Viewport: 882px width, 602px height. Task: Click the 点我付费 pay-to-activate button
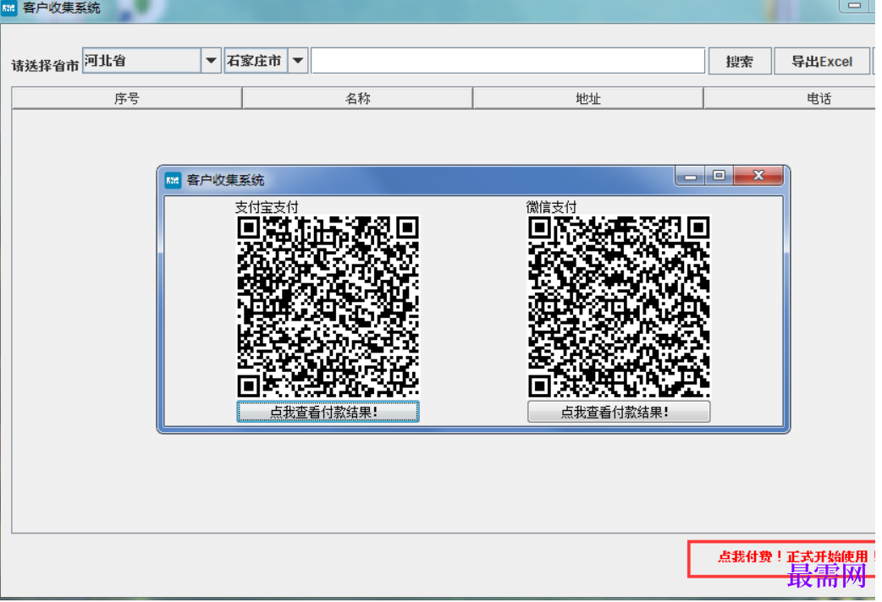(x=782, y=557)
